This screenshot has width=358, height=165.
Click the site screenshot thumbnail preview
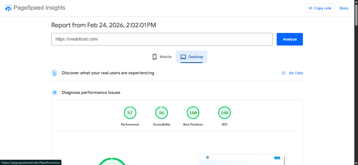tap(242, 160)
